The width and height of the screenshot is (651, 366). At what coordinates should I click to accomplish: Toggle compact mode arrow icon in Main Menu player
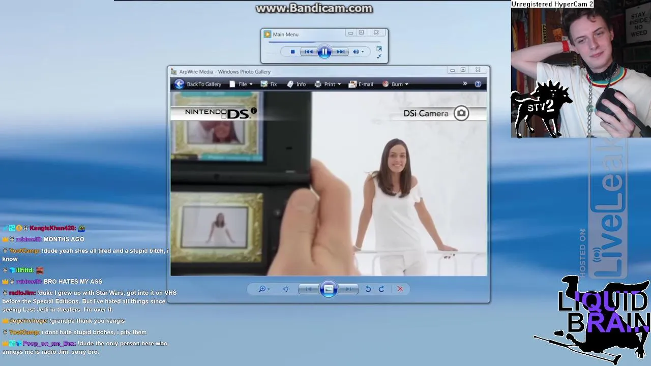click(x=379, y=56)
